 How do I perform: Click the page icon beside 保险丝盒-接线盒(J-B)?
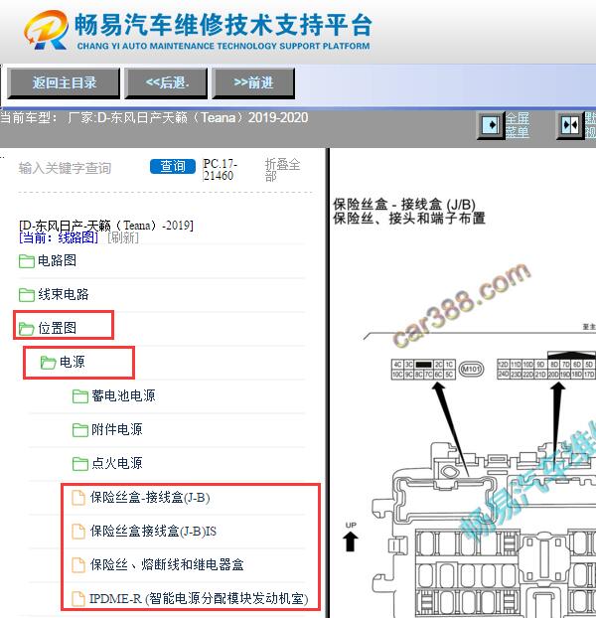click(78, 498)
